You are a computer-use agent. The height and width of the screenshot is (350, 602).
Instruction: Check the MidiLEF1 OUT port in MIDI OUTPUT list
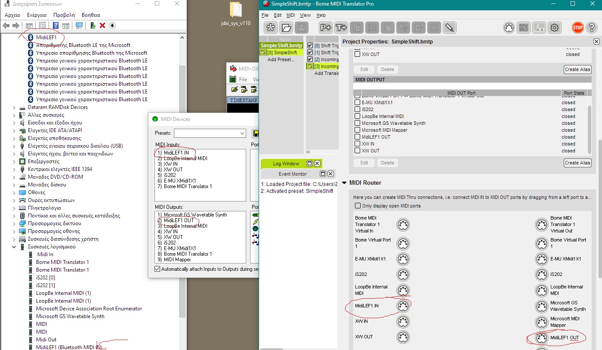click(x=357, y=137)
